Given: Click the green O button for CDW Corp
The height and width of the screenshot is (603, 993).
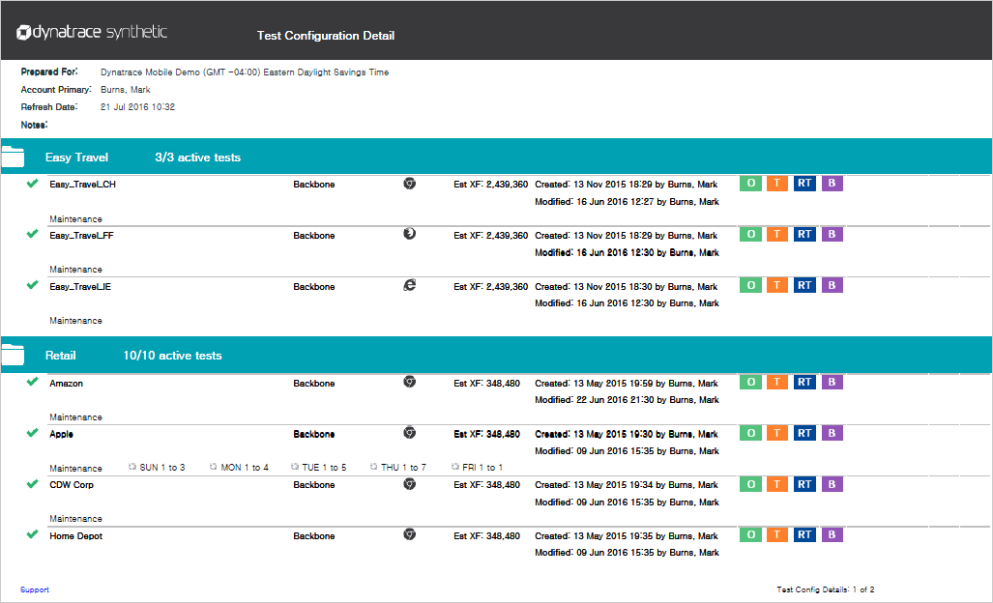Looking at the screenshot, I should 750,484.
